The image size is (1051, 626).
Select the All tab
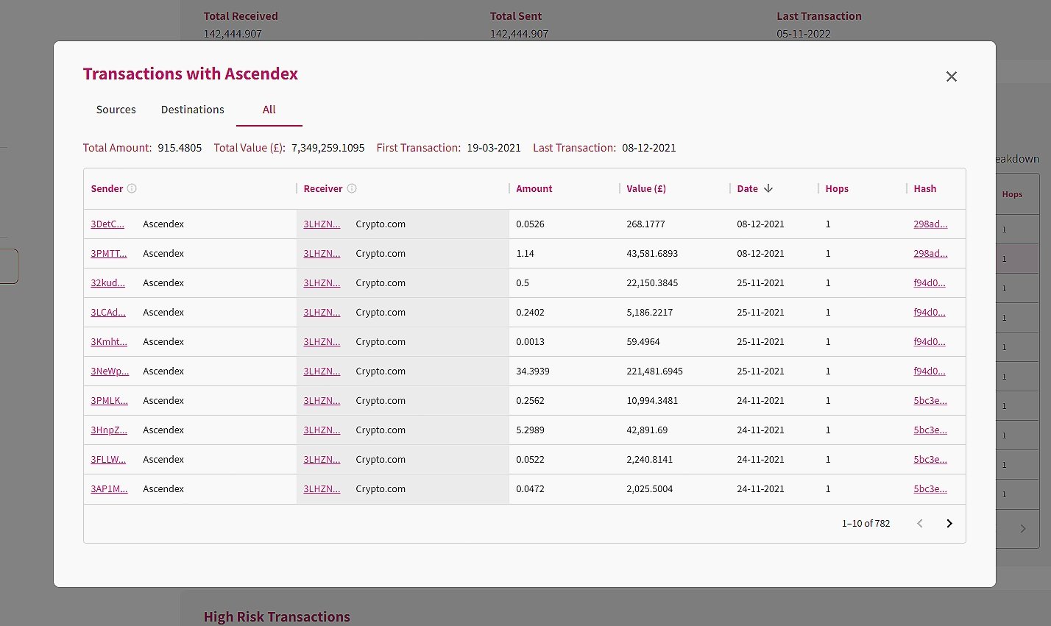pos(269,110)
